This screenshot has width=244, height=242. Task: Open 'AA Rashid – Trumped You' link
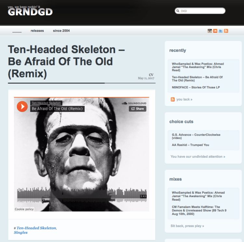pos(190,145)
